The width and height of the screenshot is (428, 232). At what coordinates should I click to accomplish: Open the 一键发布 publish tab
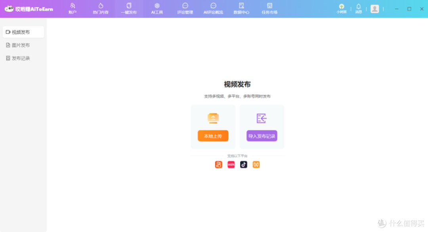129,9
